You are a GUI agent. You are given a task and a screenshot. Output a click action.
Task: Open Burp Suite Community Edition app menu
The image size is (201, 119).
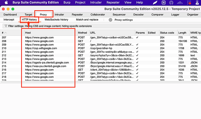36,2
